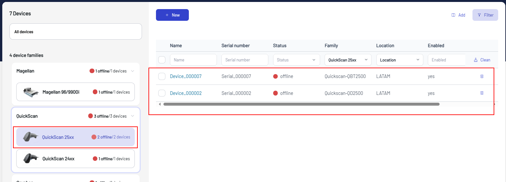Open the Device_000007 link
506x182 pixels.
tap(186, 76)
